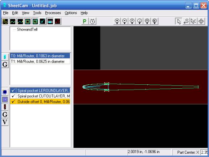Open the Tools menu

[37, 13]
